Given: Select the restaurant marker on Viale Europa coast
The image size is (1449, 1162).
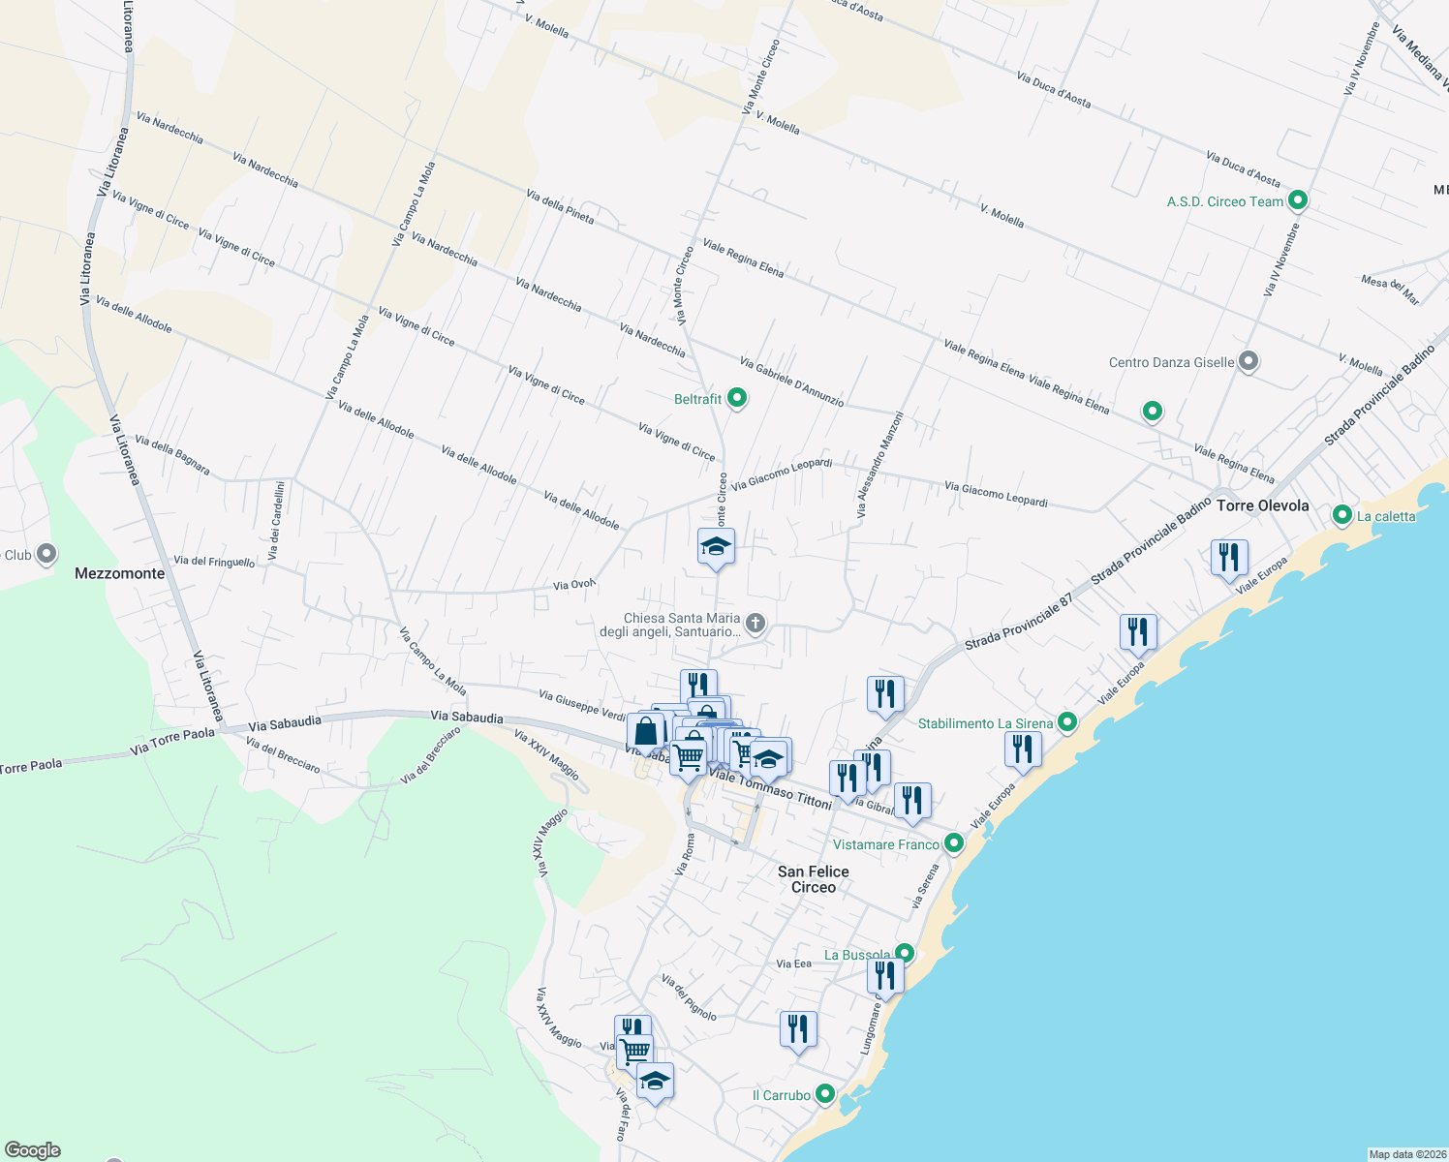Looking at the screenshot, I should click(1139, 629).
